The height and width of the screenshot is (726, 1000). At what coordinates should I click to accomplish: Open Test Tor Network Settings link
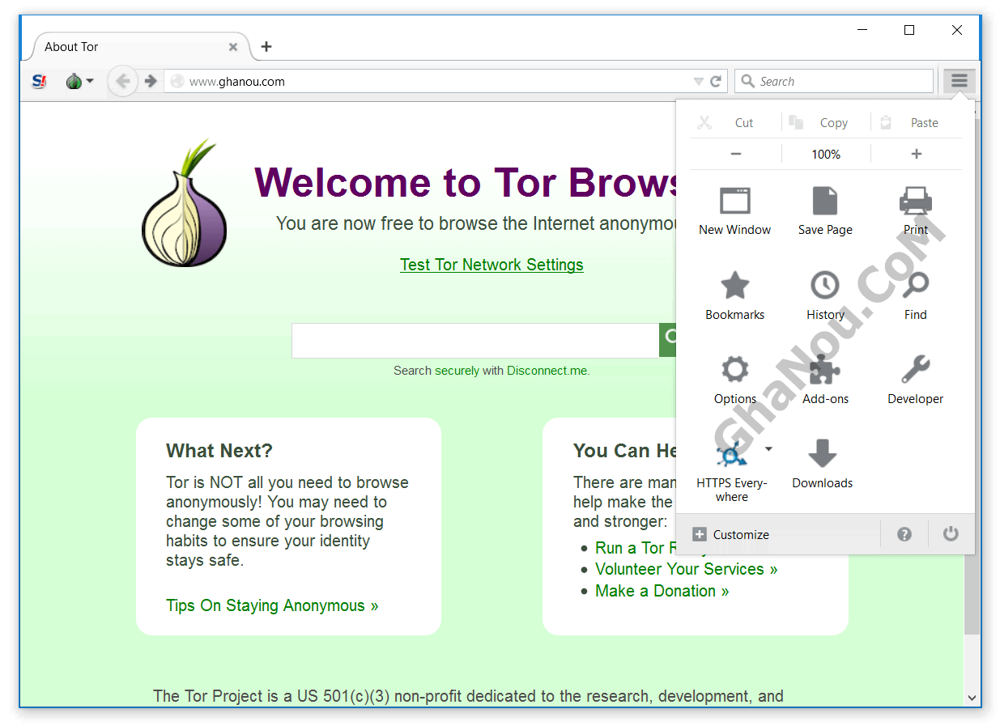(491, 265)
